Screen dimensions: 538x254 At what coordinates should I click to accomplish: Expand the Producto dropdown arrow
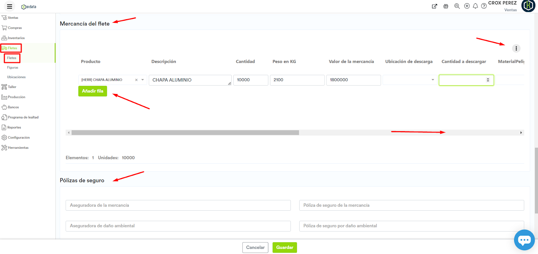tap(143, 80)
